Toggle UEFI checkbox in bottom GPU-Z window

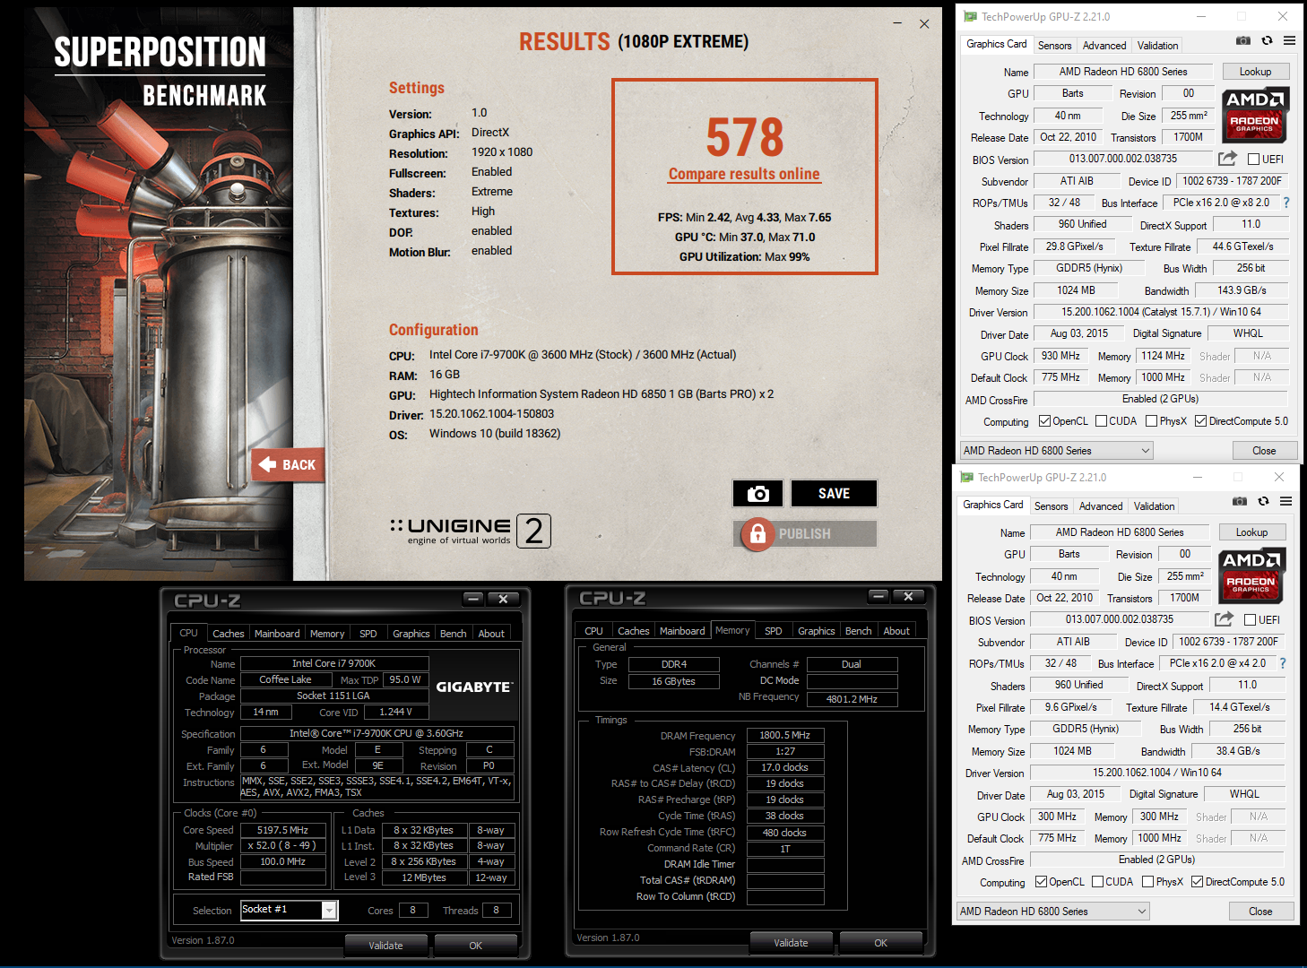(x=1251, y=620)
